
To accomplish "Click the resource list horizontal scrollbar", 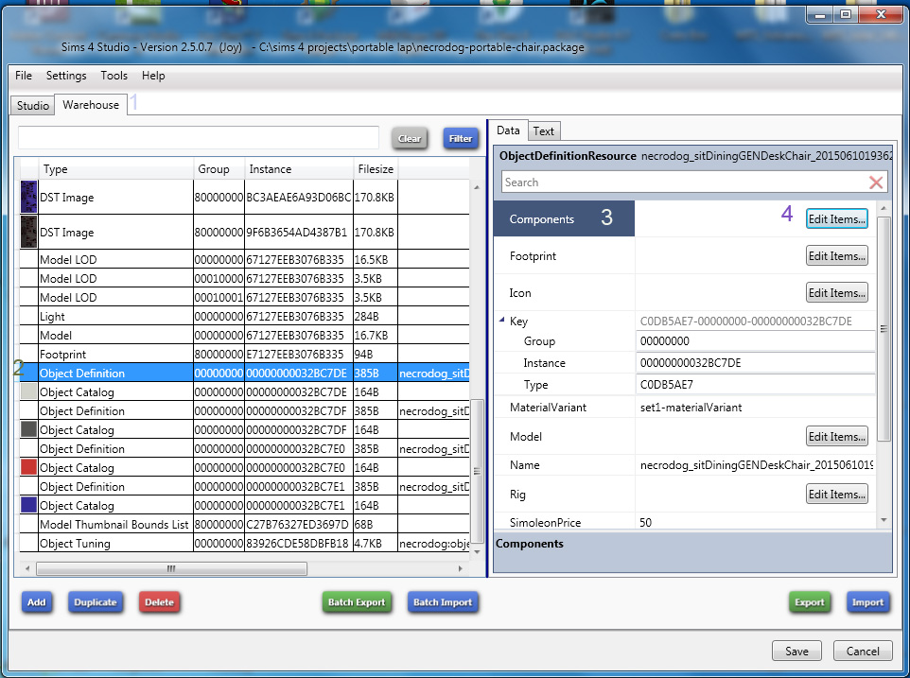I will click(171, 568).
